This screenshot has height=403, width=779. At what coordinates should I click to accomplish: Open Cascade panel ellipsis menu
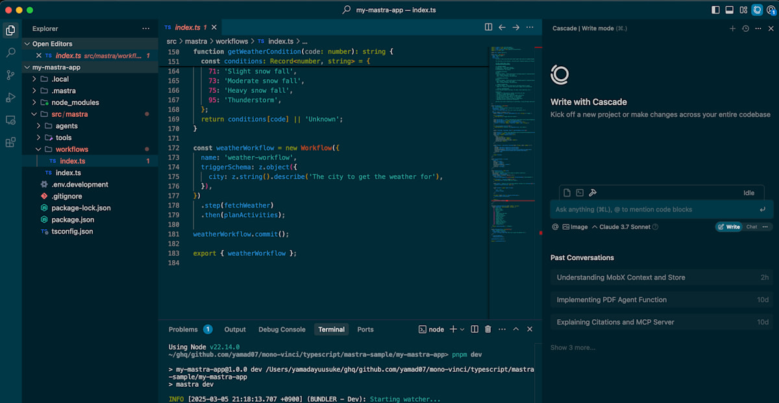[x=758, y=29]
